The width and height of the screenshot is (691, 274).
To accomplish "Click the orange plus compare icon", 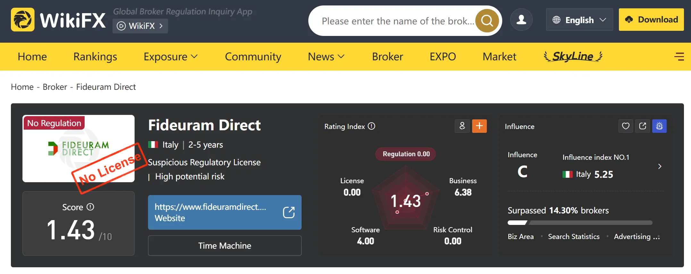I will (x=479, y=126).
